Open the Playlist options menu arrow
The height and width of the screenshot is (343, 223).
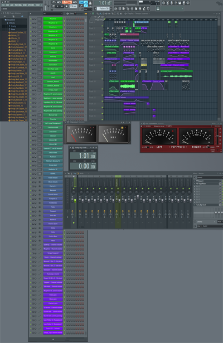[x=90, y=13]
